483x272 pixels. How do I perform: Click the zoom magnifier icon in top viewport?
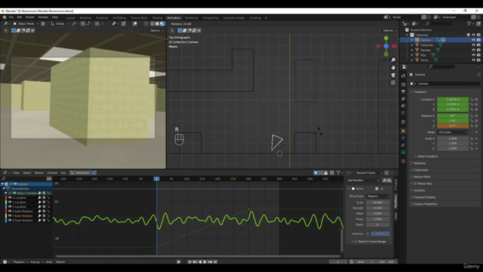click(x=393, y=60)
